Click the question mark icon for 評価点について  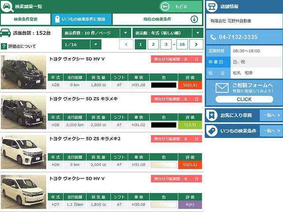[x=4, y=46]
